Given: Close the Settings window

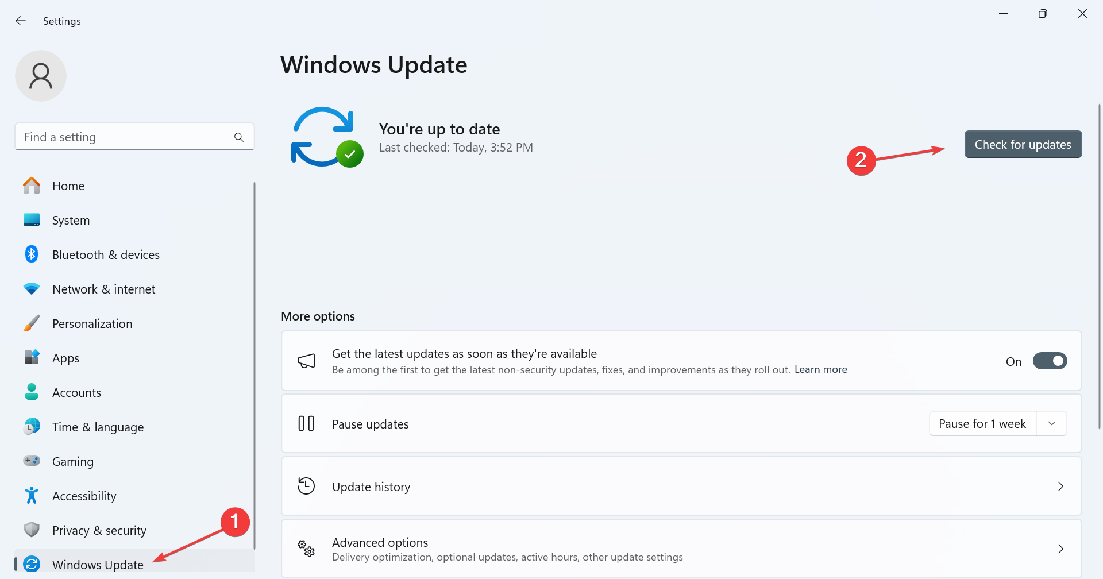Looking at the screenshot, I should coord(1082,14).
